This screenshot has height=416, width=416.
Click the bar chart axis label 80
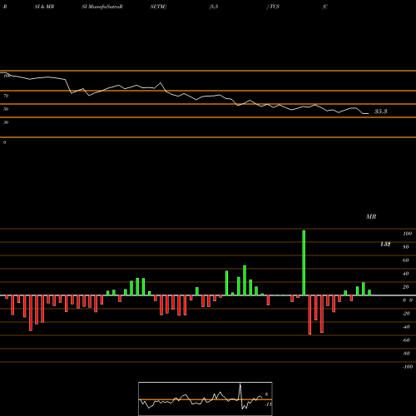click(x=406, y=247)
